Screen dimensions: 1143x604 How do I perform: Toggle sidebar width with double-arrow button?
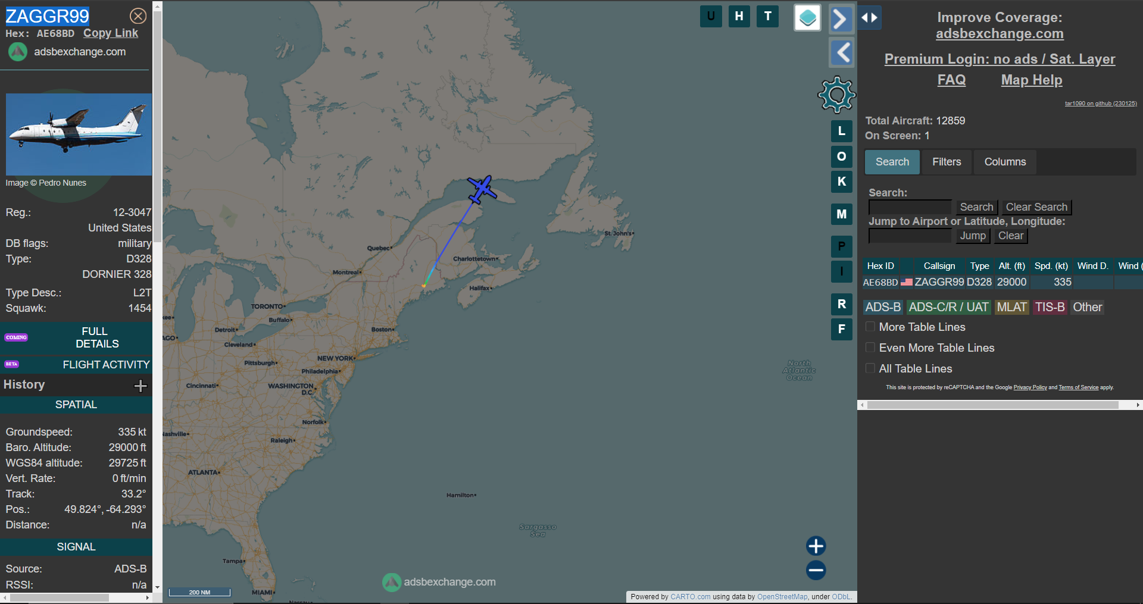coord(870,17)
